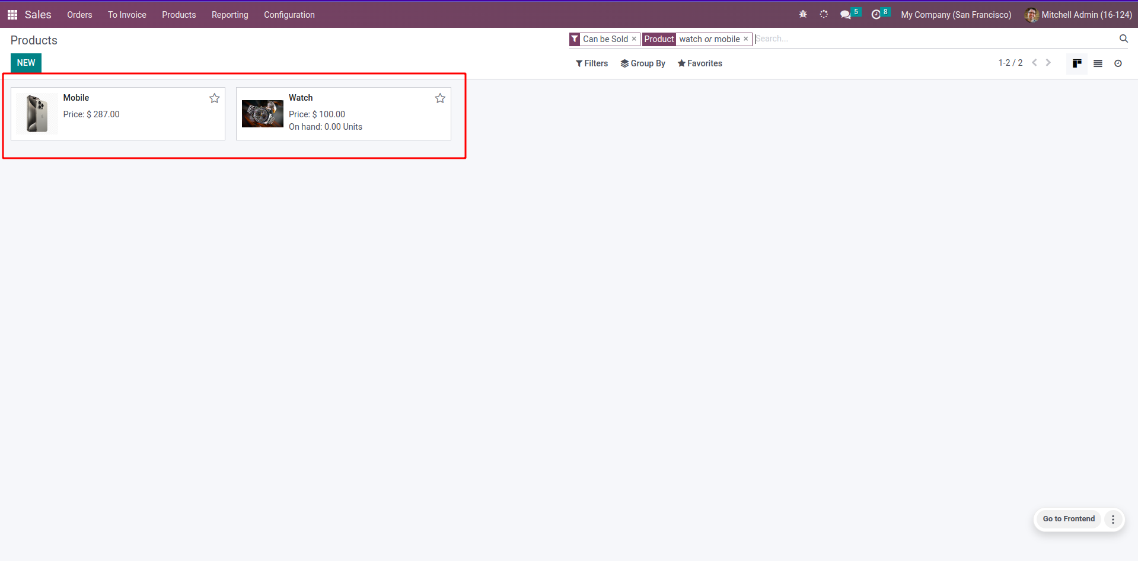
Task: Open the Watch product thumbnail
Action: [x=263, y=114]
